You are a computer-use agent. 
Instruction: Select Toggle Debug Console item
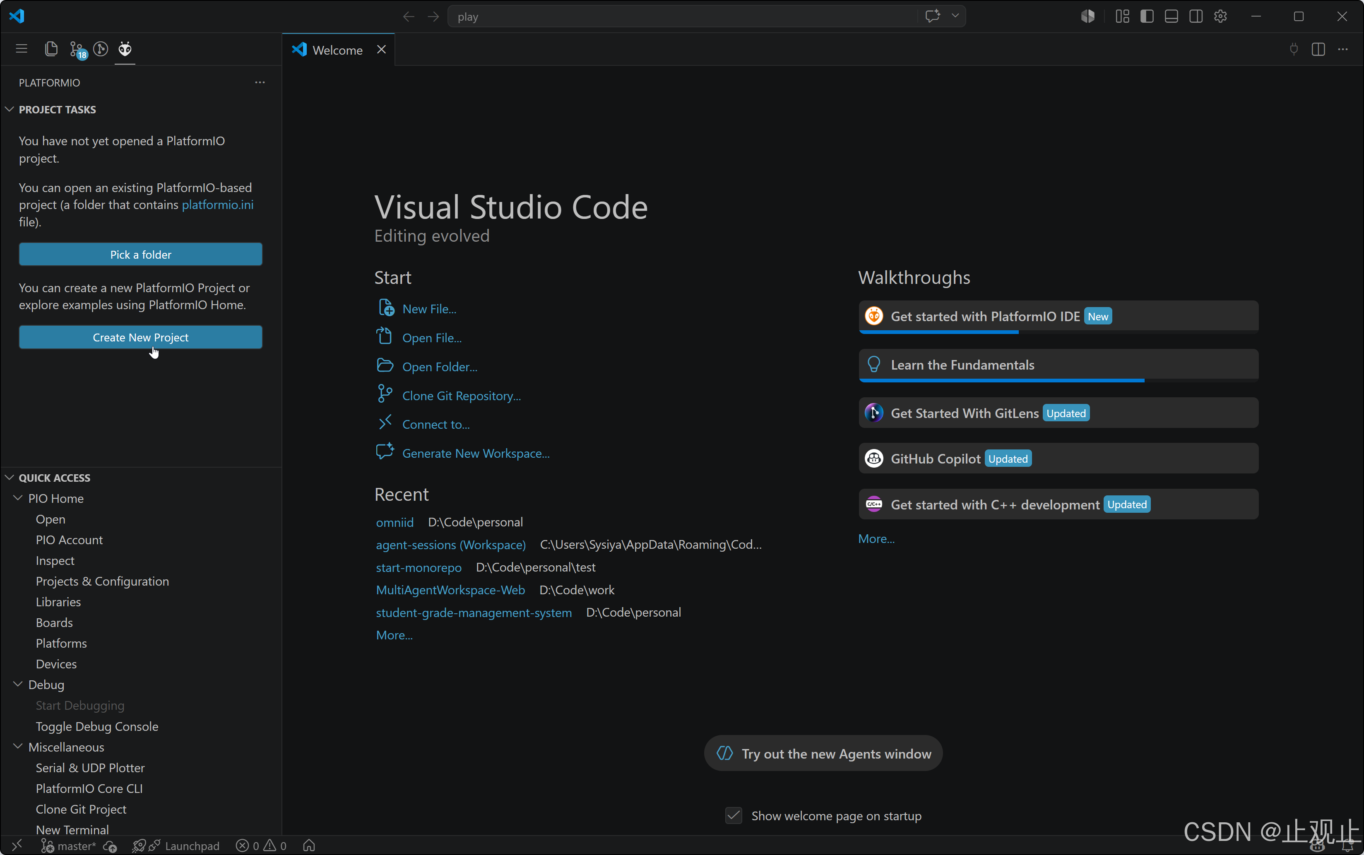[97, 726]
